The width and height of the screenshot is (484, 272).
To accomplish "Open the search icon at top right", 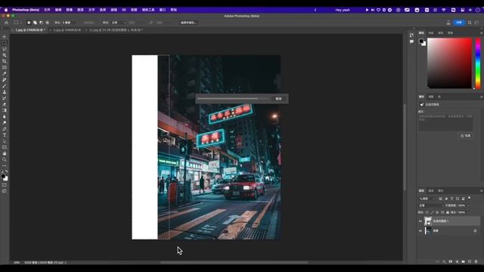I will [470, 23].
